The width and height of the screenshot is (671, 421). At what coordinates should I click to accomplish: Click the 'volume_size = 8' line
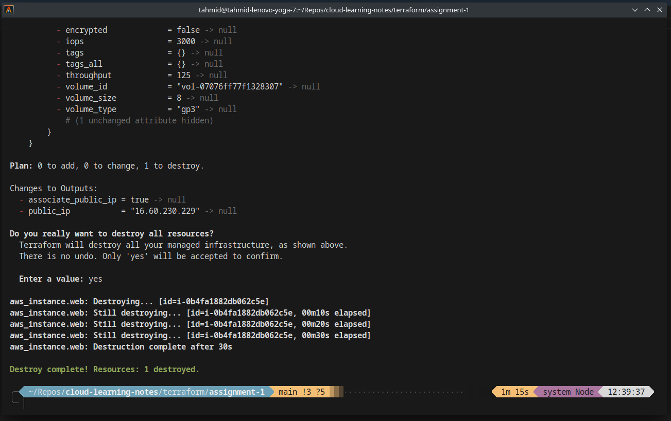click(137, 98)
